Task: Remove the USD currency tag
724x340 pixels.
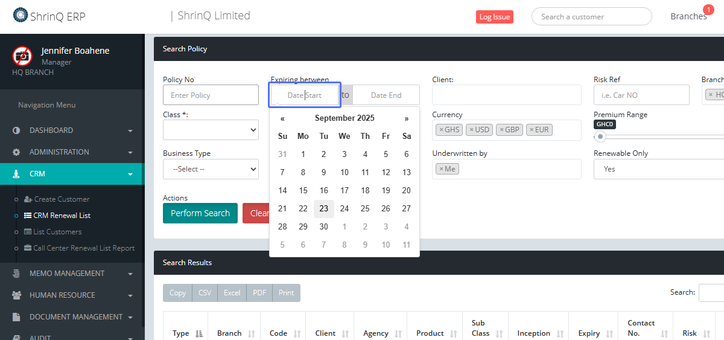Action: click(471, 130)
